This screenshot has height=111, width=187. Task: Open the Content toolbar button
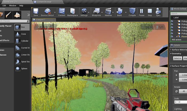click(62, 12)
